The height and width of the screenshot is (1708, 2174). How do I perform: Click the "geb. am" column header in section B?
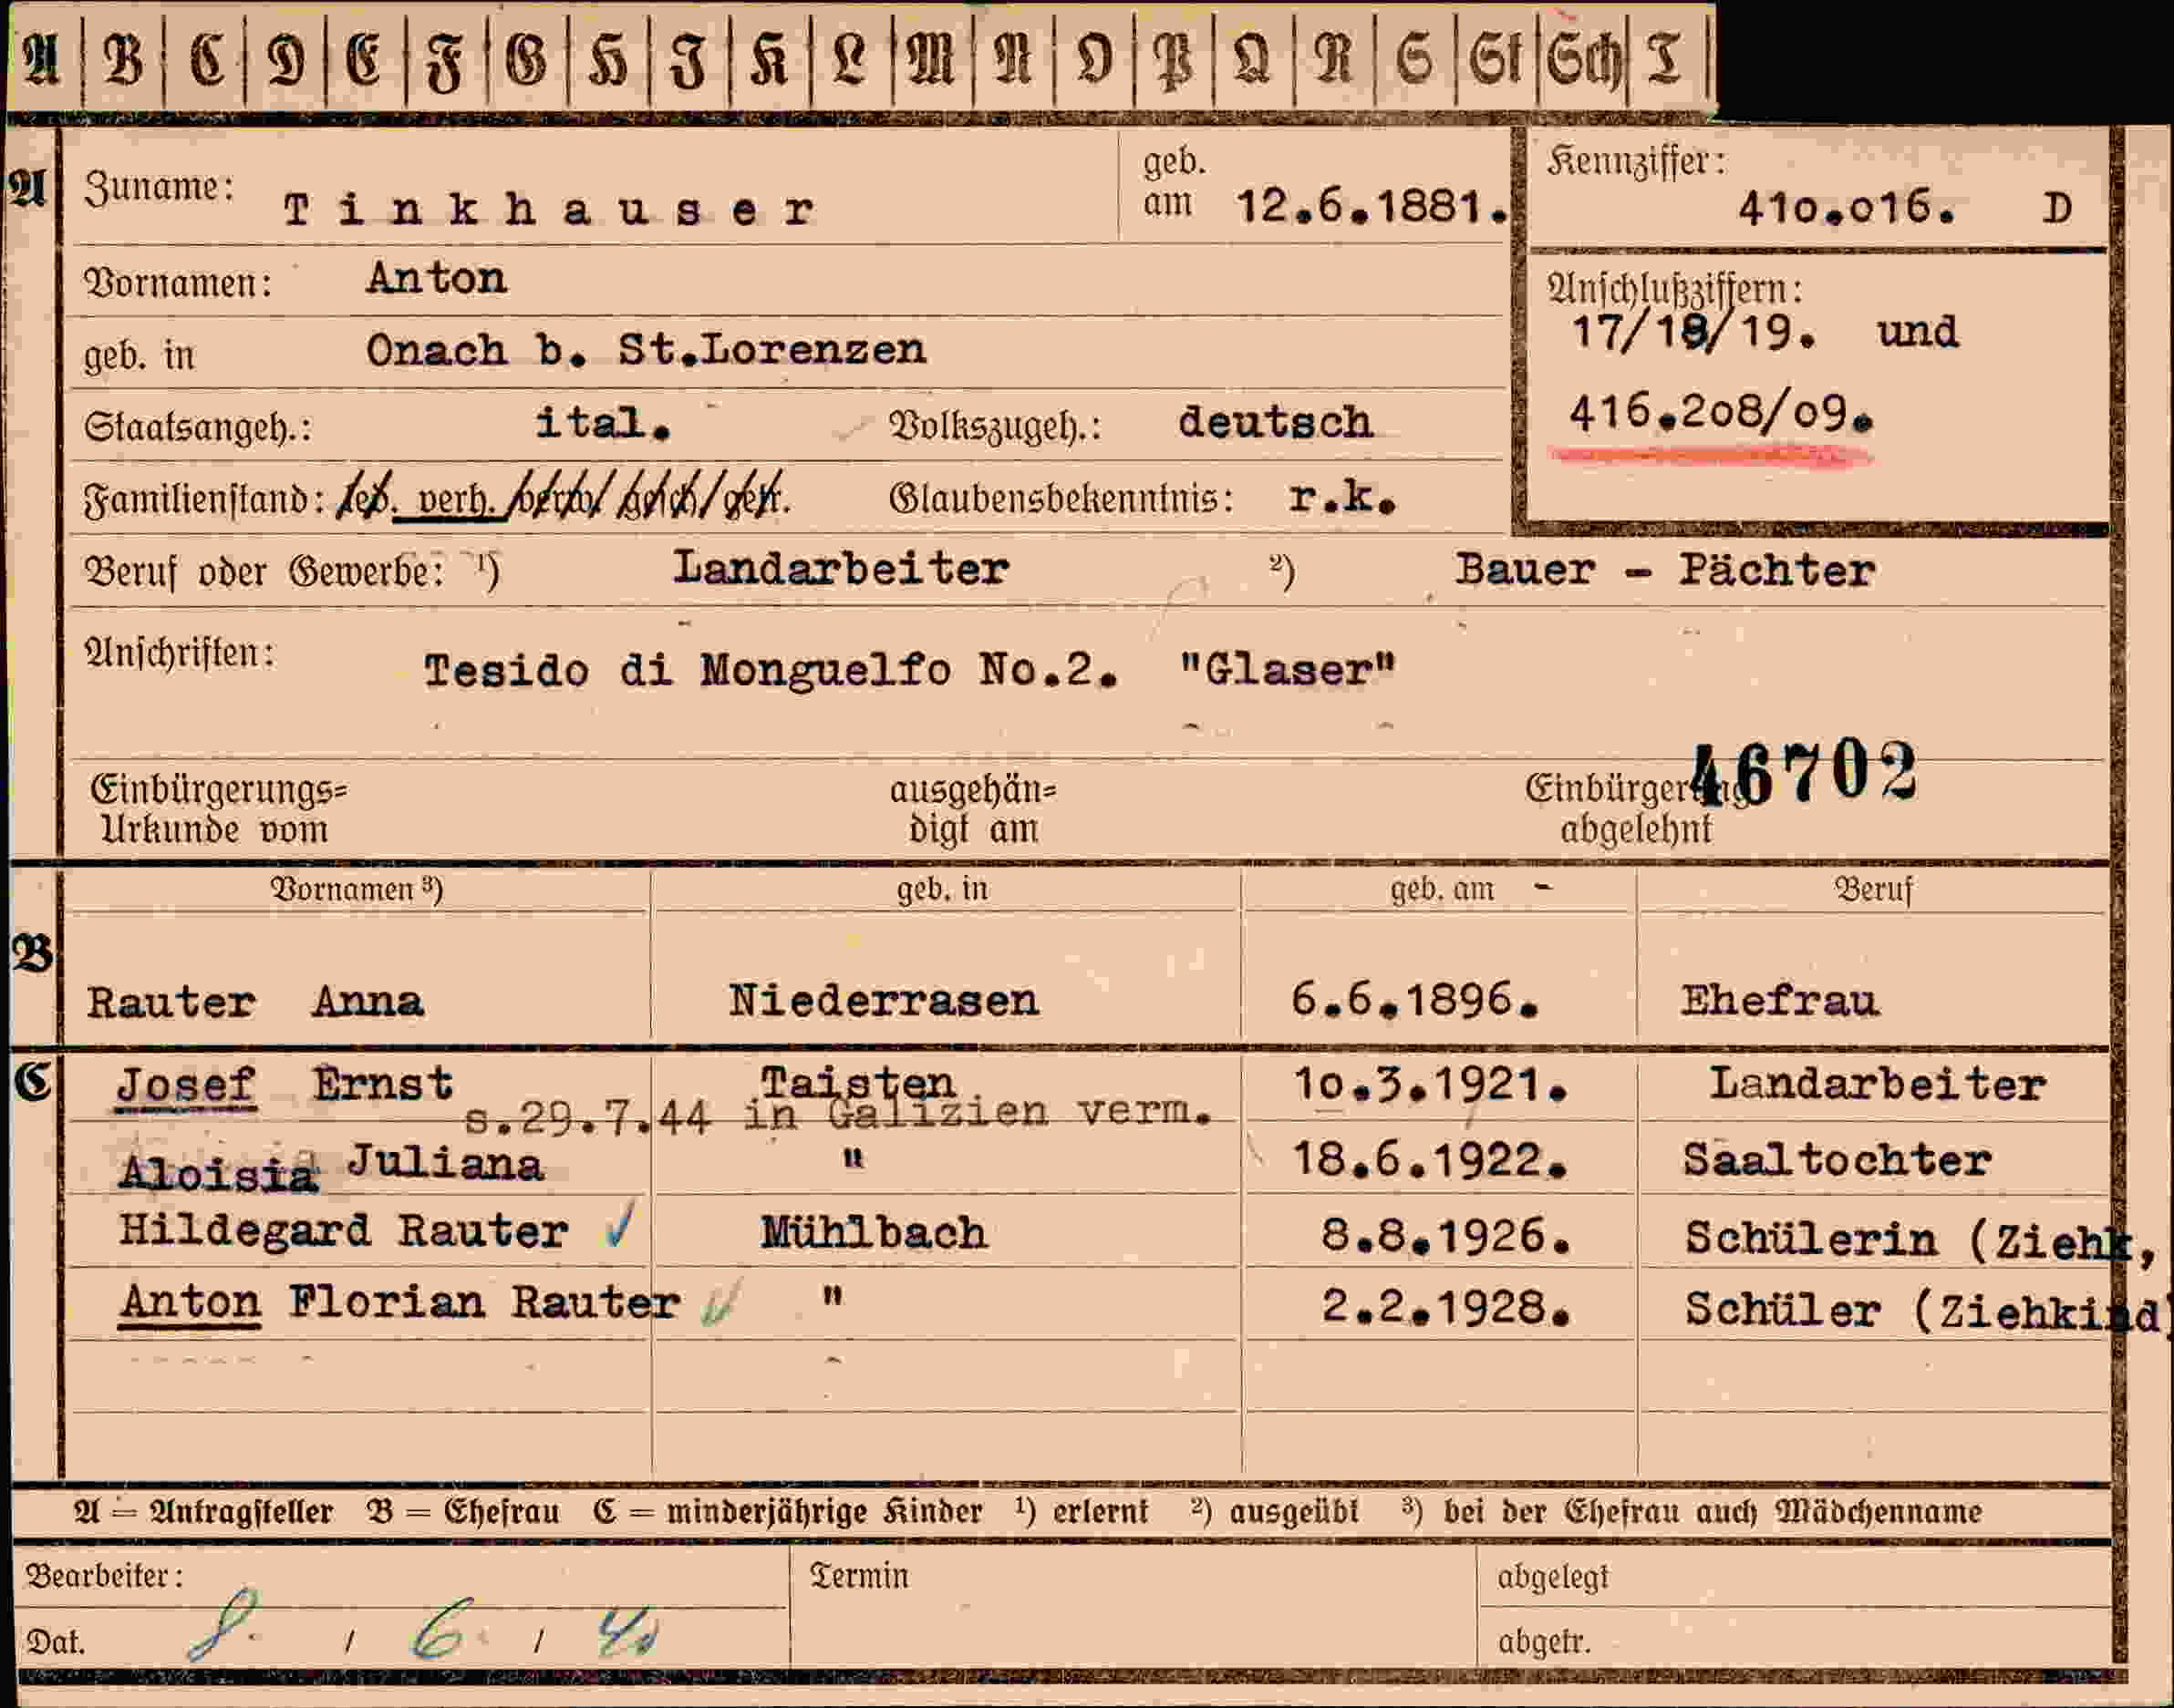point(1442,889)
